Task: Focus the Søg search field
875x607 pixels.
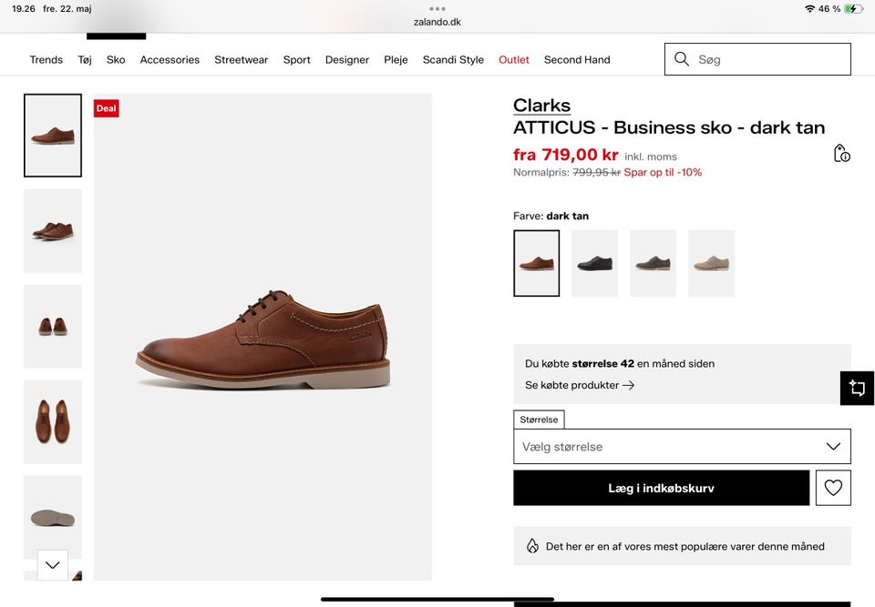Action: tap(757, 59)
